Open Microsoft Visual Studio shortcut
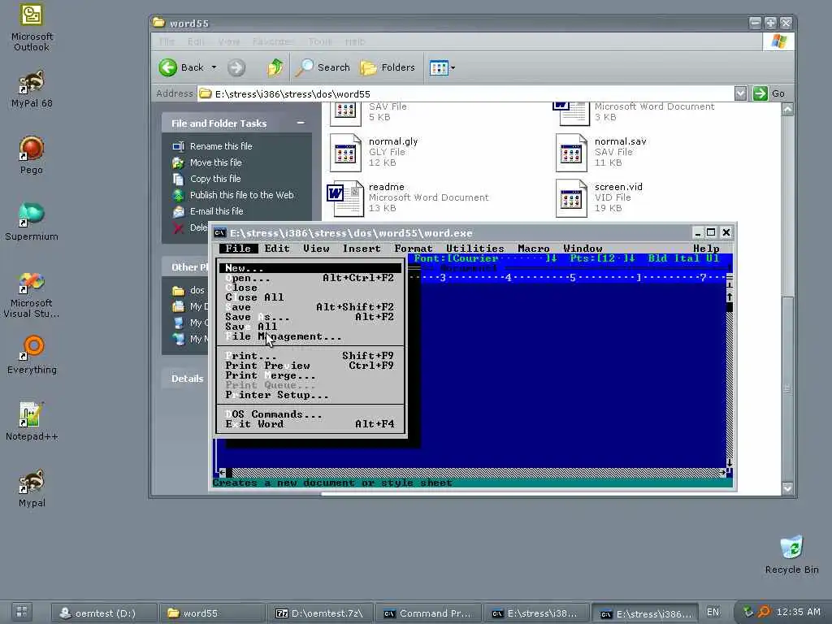Viewport: 832px width, 624px height. pyautogui.click(x=32, y=294)
